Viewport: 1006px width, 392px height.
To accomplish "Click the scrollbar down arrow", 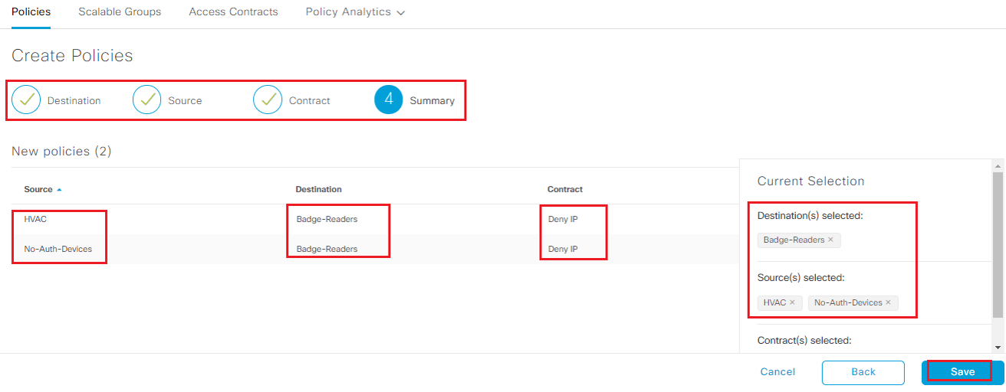I will pyautogui.click(x=998, y=347).
